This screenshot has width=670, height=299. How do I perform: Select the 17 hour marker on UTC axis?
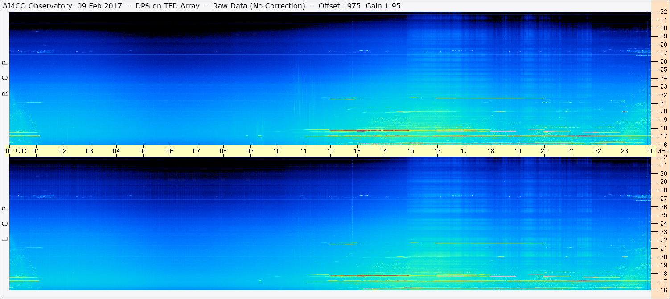coord(464,151)
